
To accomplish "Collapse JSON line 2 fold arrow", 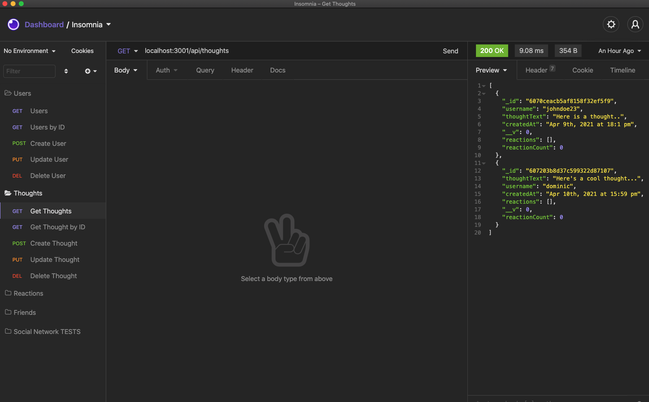I will click(x=484, y=94).
